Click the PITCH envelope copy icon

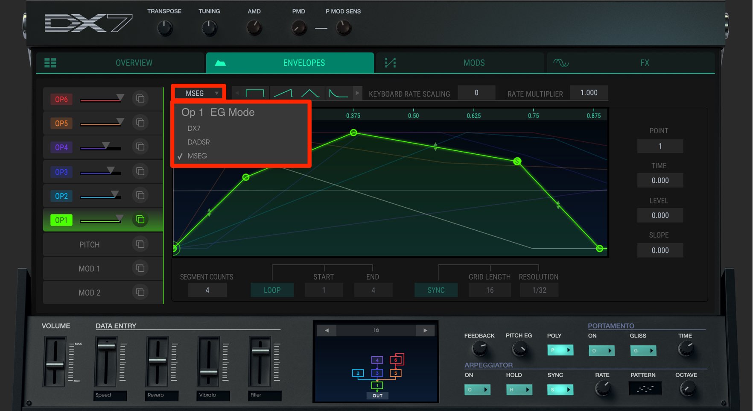pyautogui.click(x=140, y=244)
